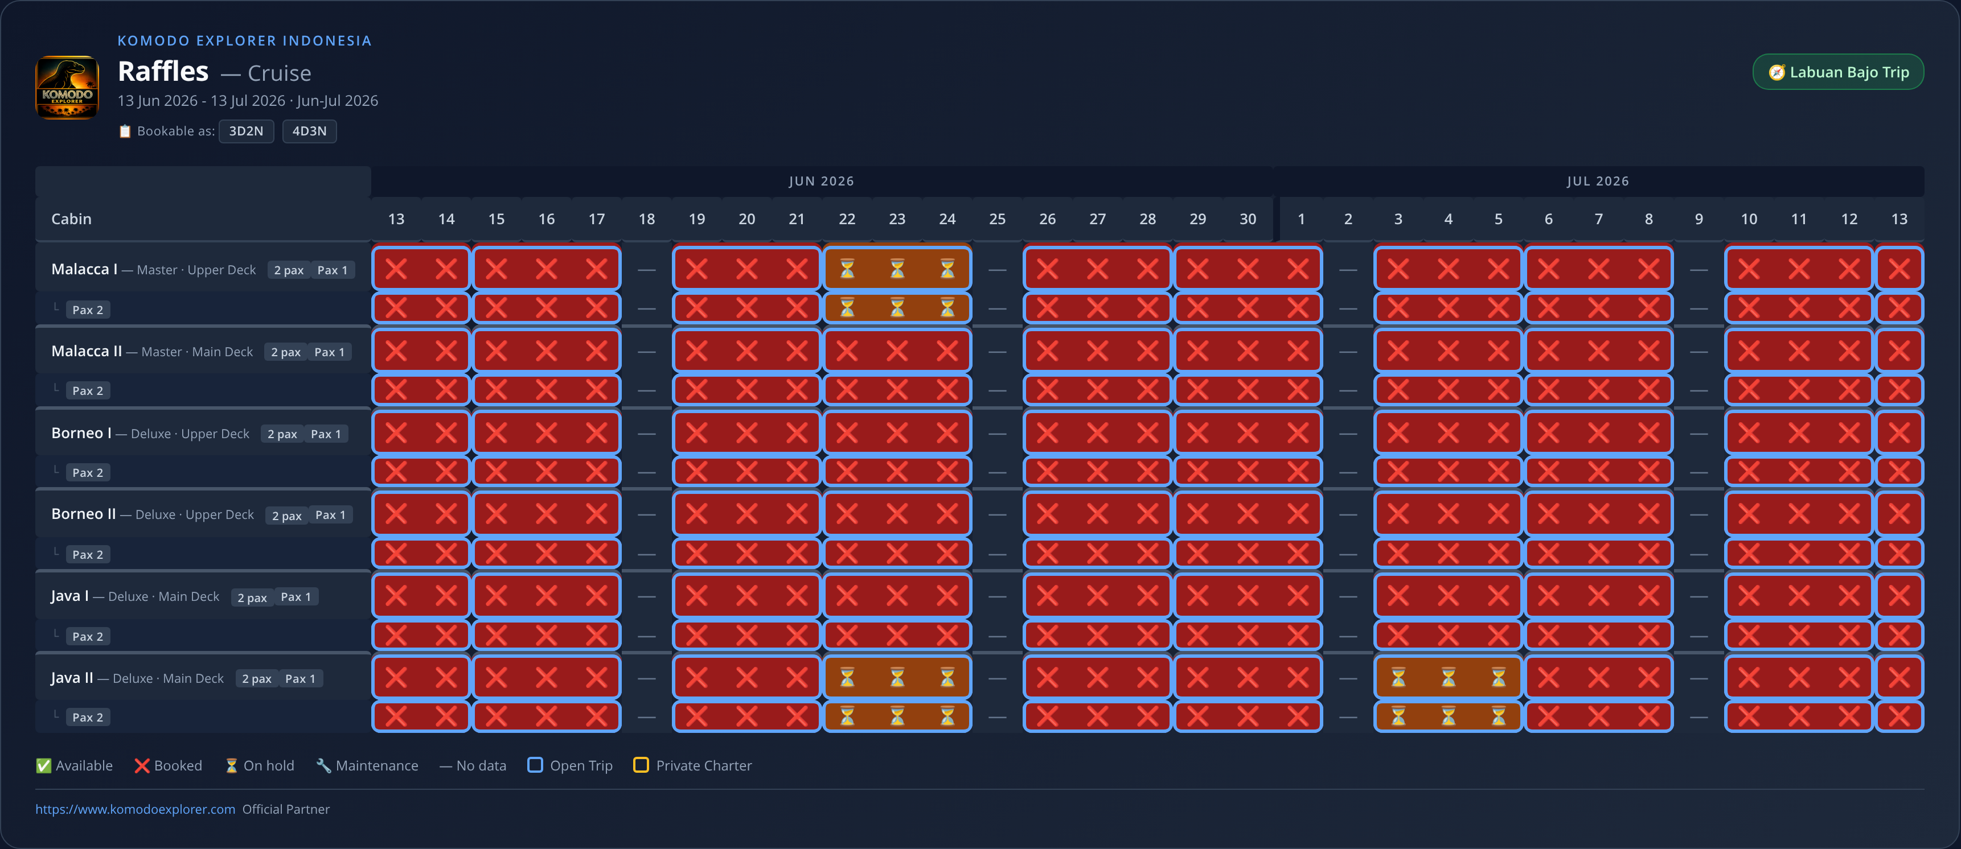The width and height of the screenshot is (1961, 849).
Task: Click the red Booked X in the legend
Action: (x=142, y=765)
